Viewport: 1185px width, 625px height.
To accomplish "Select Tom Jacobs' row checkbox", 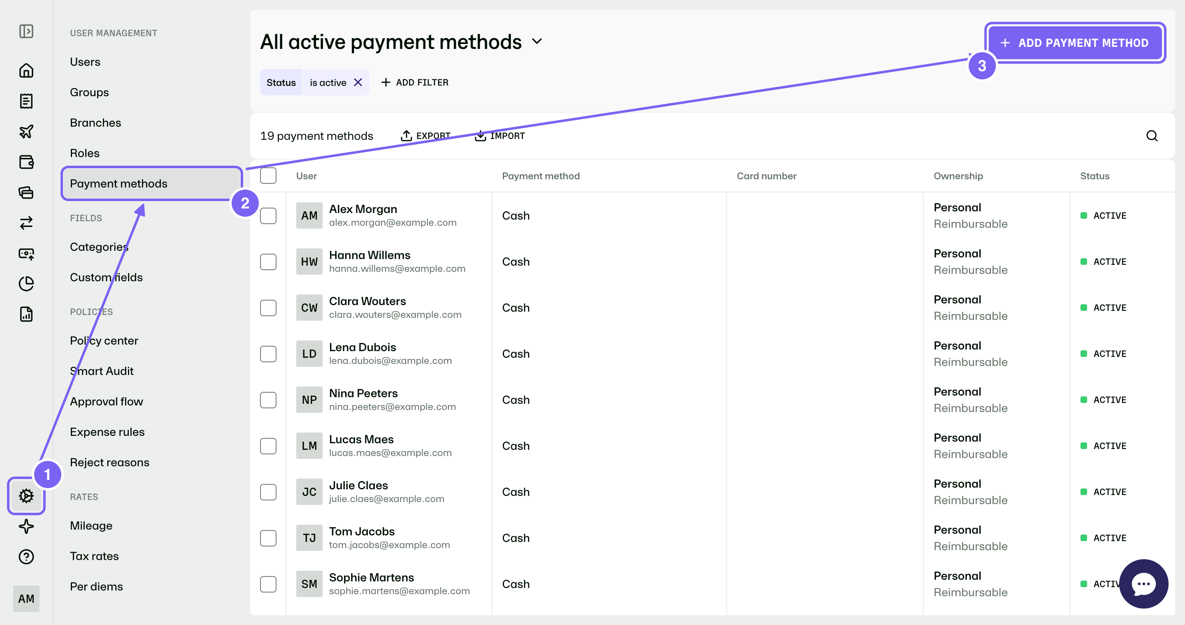I will (268, 538).
